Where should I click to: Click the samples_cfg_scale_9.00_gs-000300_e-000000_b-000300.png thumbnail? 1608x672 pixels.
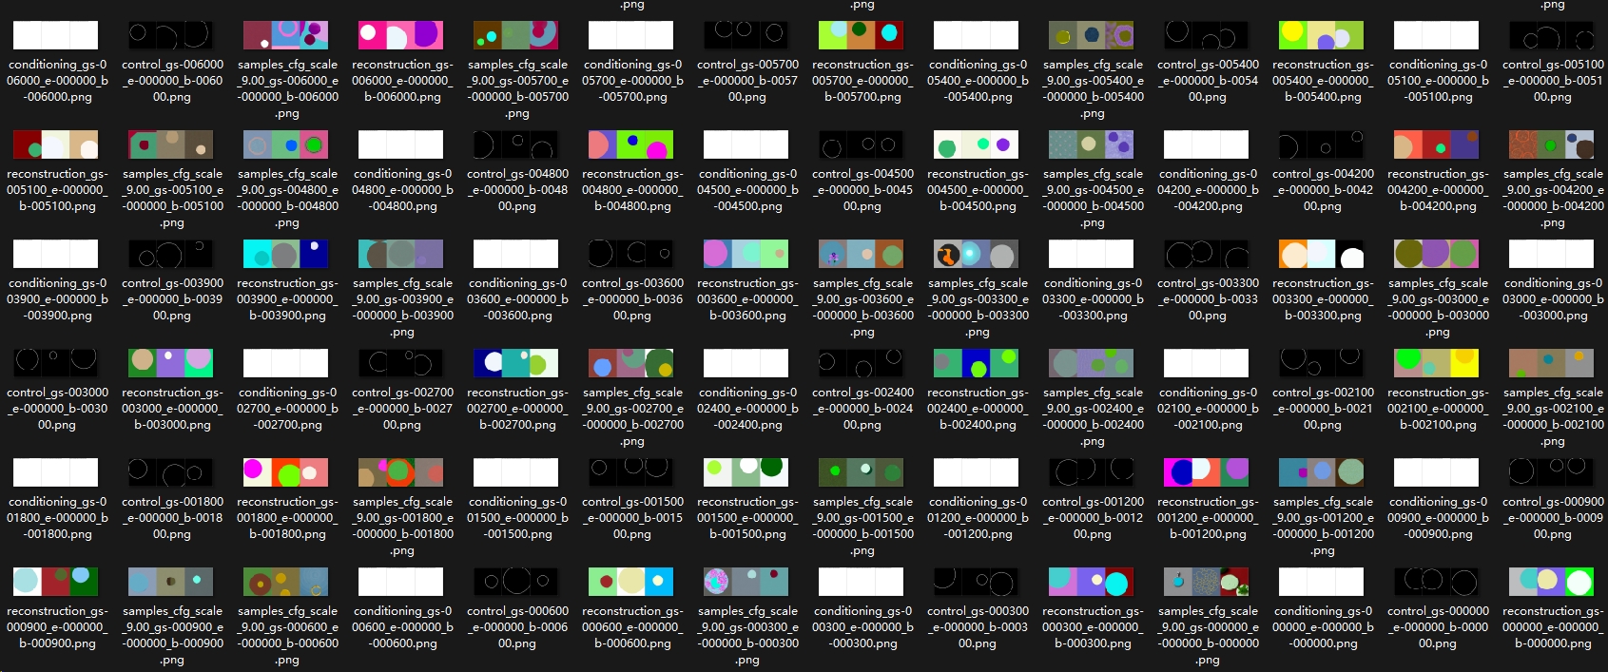coord(746,582)
